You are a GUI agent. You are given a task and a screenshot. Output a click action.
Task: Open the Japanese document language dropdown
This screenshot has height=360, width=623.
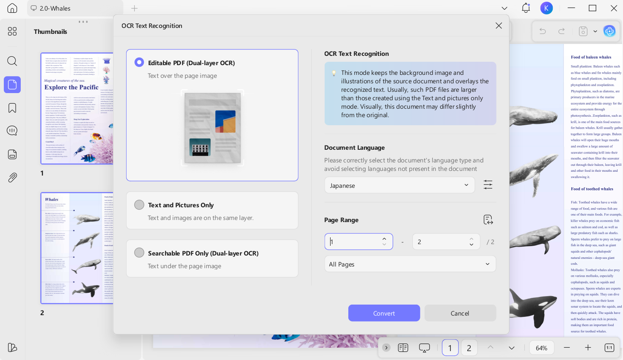pos(400,185)
